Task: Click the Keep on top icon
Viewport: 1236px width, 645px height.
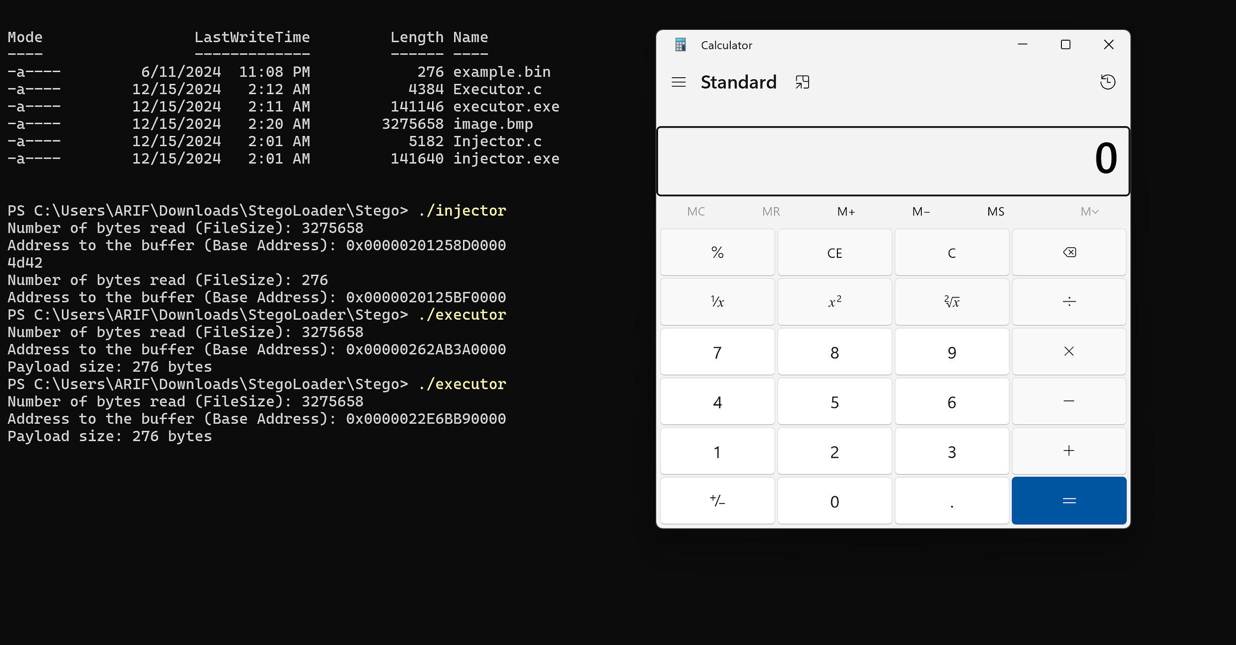Action: (x=802, y=82)
